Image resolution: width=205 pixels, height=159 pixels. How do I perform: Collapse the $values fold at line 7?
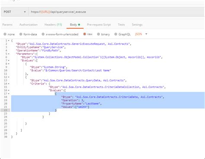pos(9,61)
